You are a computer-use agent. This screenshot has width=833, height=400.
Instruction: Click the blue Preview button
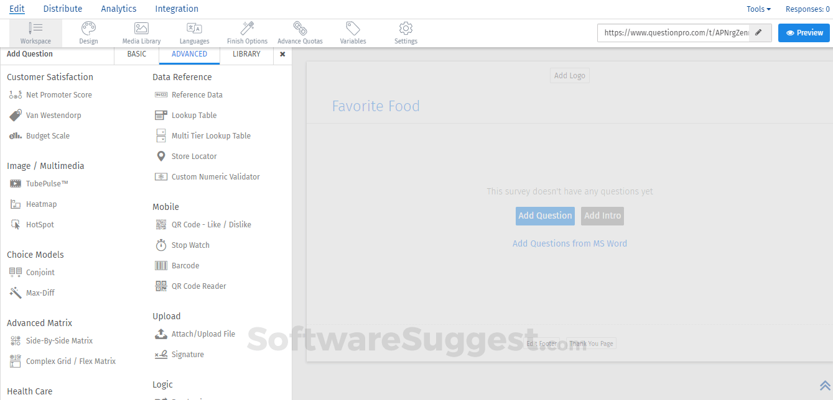coord(804,33)
